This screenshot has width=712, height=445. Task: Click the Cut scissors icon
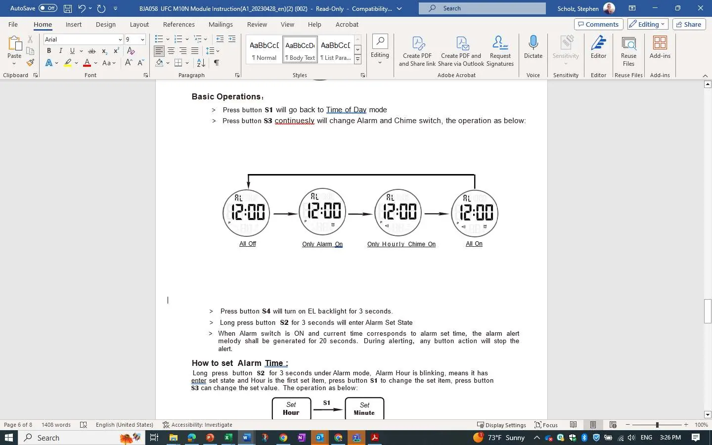click(30, 39)
